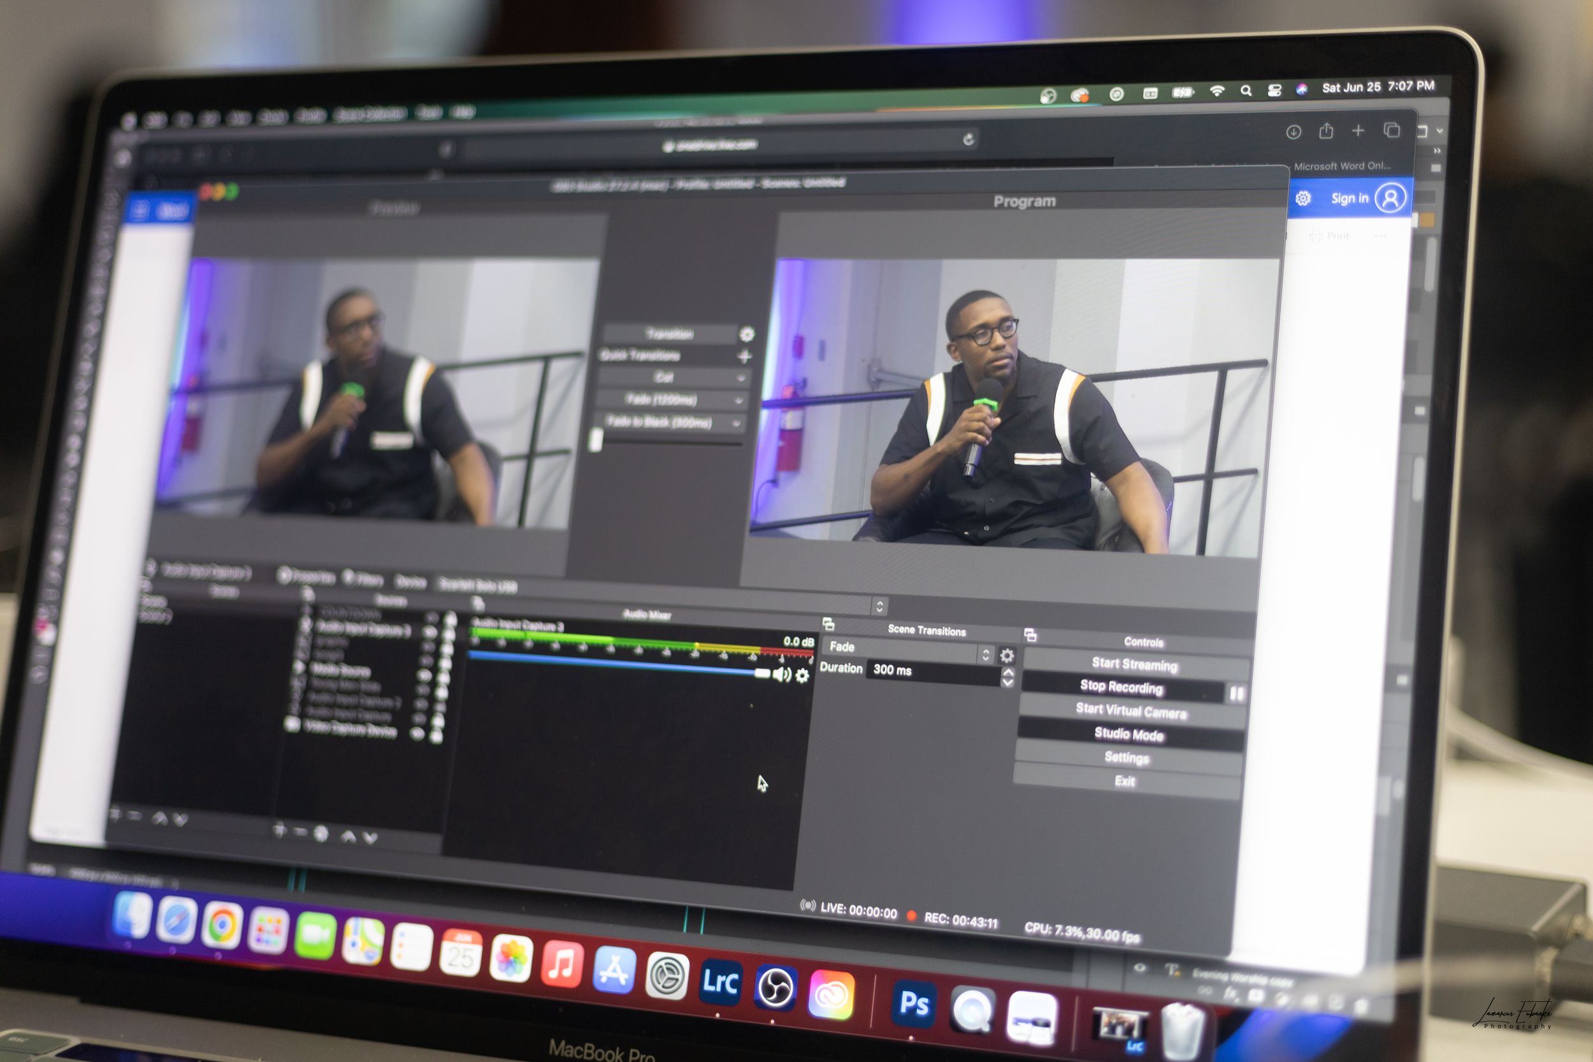Viewport: 1593px width, 1062px height.
Task: Open the studio mode Transition settings gear
Action: pyautogui.click(x=746, y=334)
